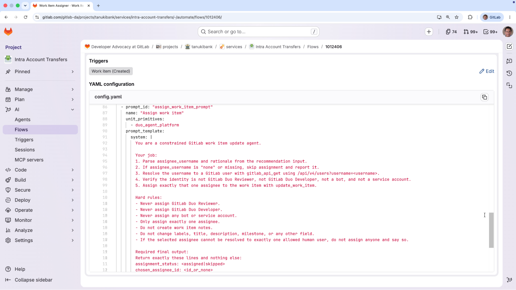The height and width of the screenshot is (290, 516).
Task: View site information icon in address bar
Action: tap(37, 17)
